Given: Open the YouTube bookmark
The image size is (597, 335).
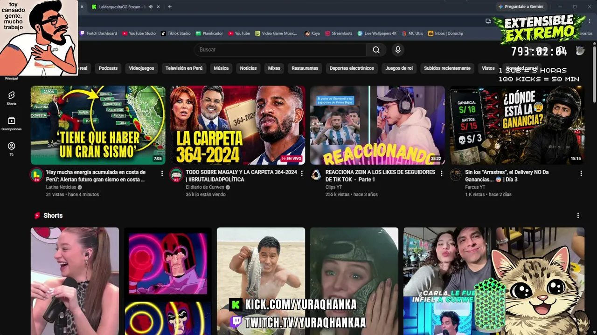Looking at the screenshot, I should click(239, 33).
